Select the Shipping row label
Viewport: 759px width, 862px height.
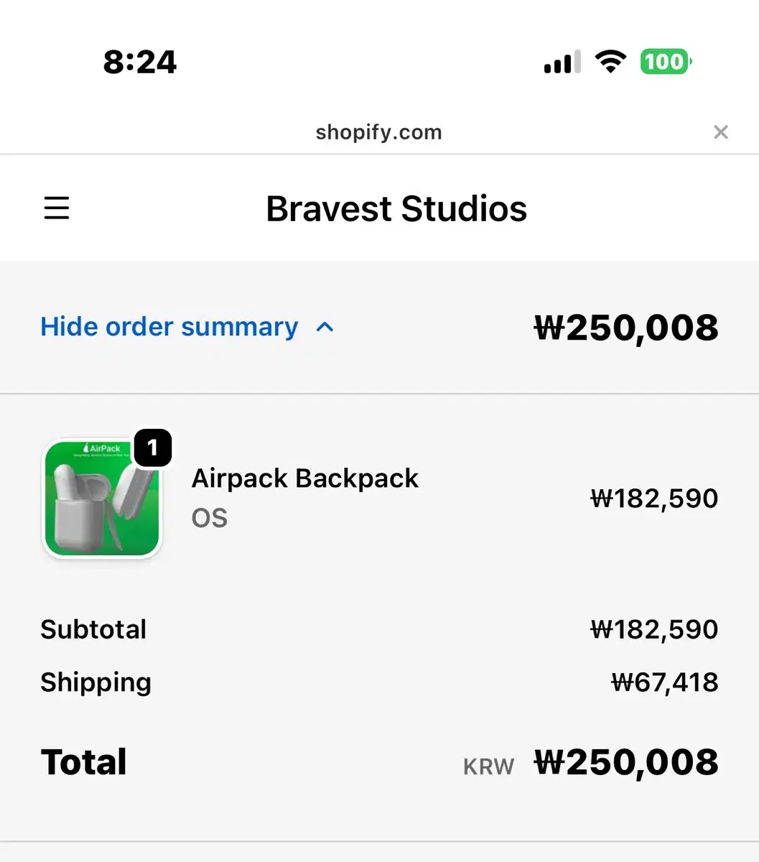click(96, 682)
